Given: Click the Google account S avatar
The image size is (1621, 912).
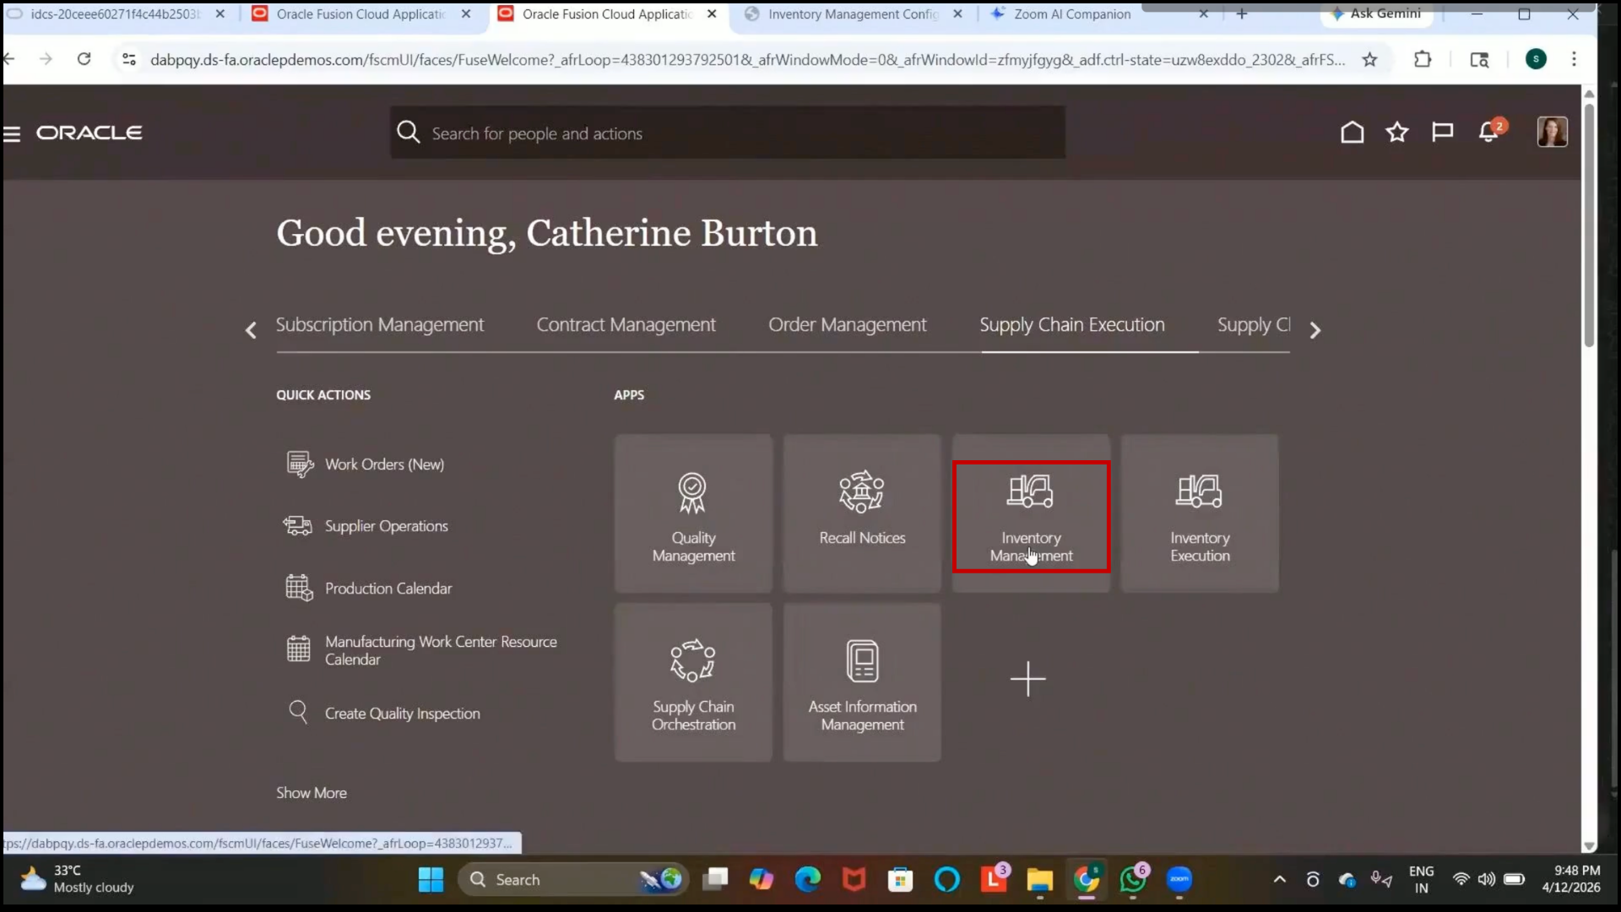Looking at the screenshot, I should 1536,59.
